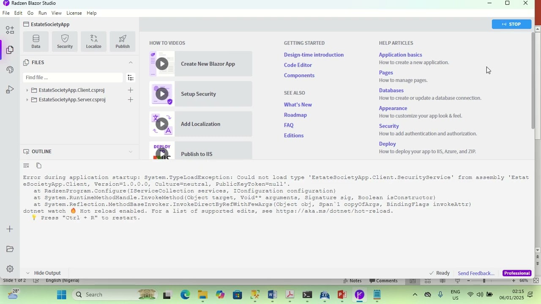Play the Create New Blazor App video
The image size is (541, 304).
tap(162, 64)
